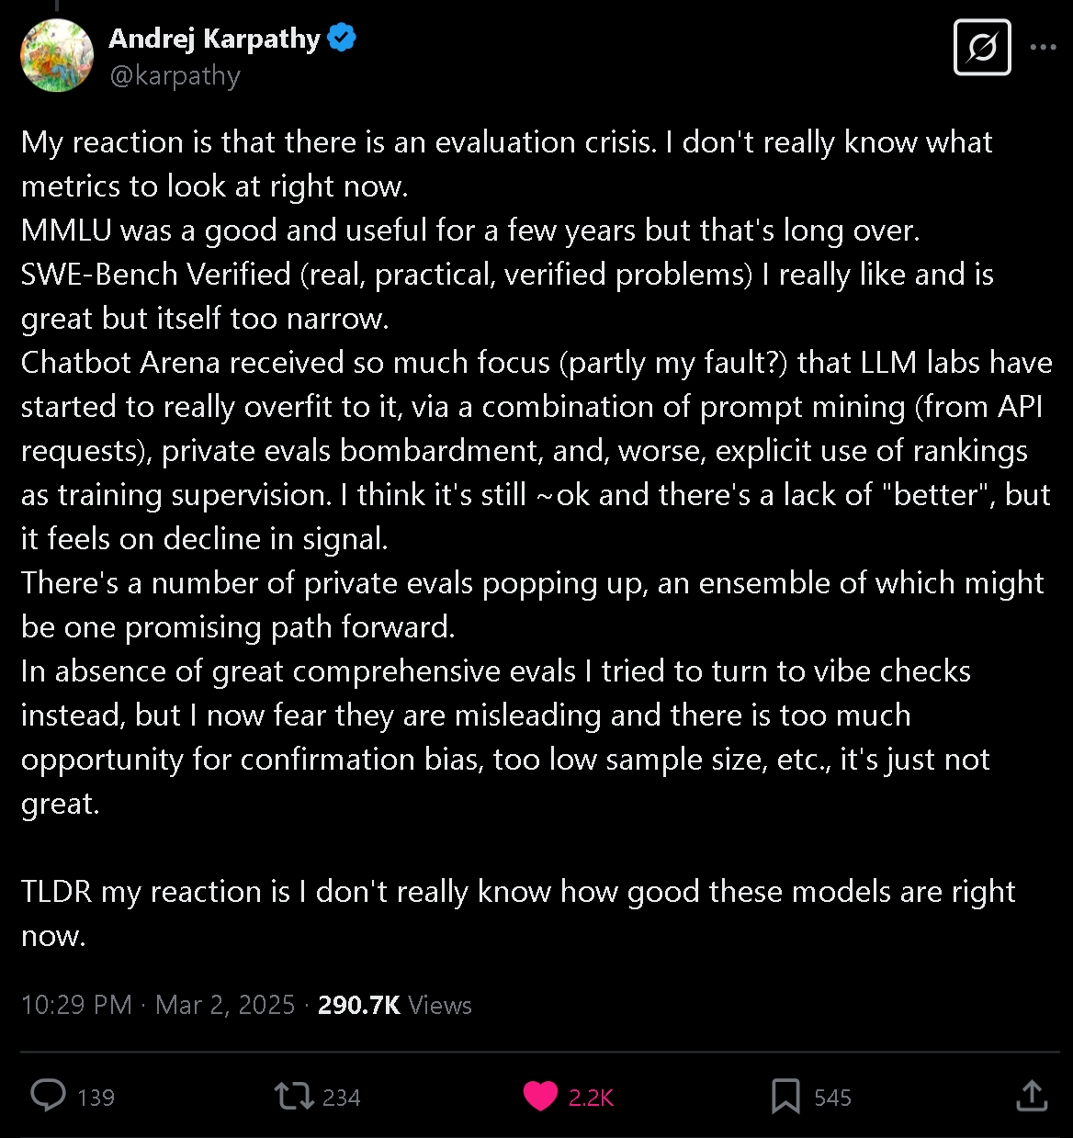Click the 139 replies count
This screenshot has width=1073, height=1138.
click(x=96, y=1098)
